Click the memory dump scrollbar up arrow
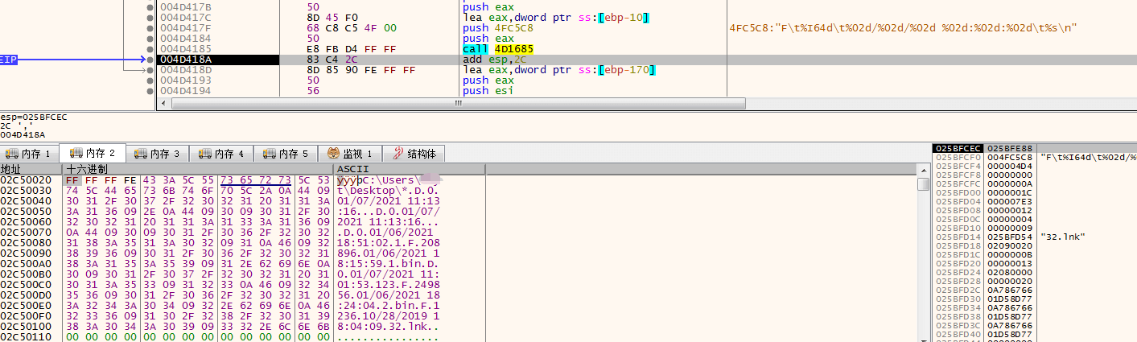The image size is (1137, 342). coord(923,169)
